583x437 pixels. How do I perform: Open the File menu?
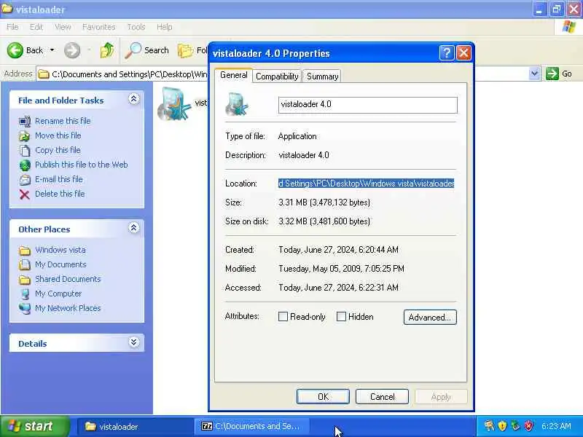[12, 27]
